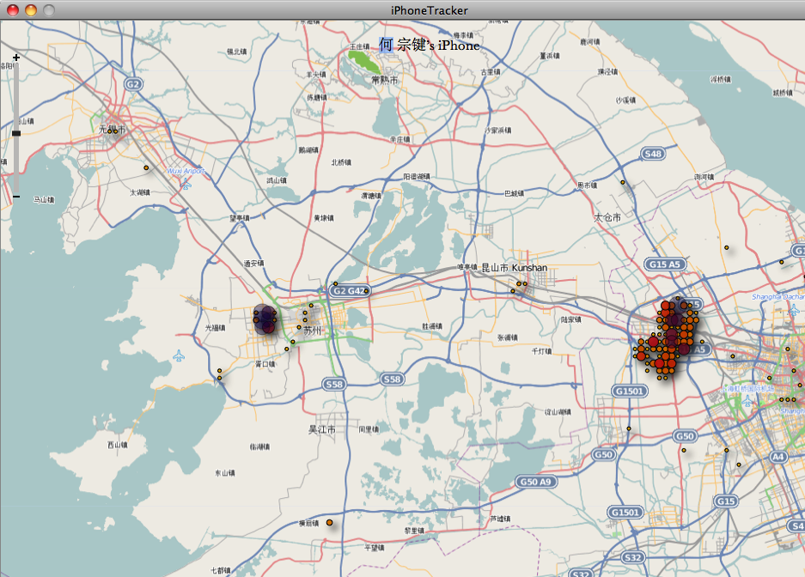The image size is (805, 577).
Task: Close the iPhoneTracker window
Action: tap(12, 9)
